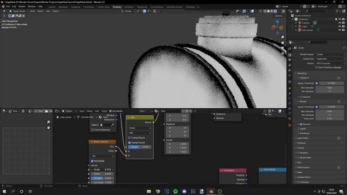This screenshot has height=195, width=347.
Task: Click the Detail value field in Noise Texture
Action: [x=102, y=174]
